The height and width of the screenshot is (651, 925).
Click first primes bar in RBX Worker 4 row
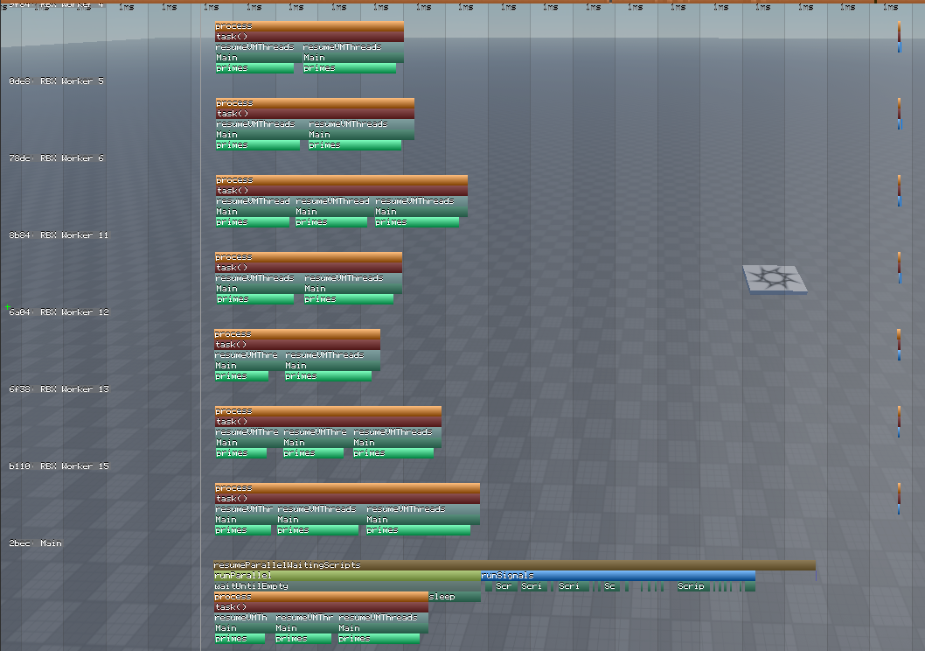[254, 68]
